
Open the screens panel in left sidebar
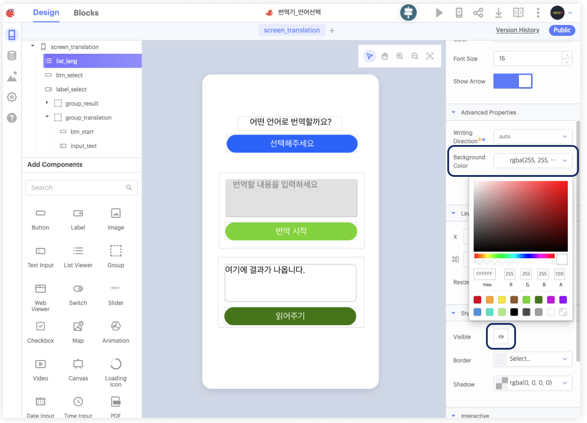point(12,35)
